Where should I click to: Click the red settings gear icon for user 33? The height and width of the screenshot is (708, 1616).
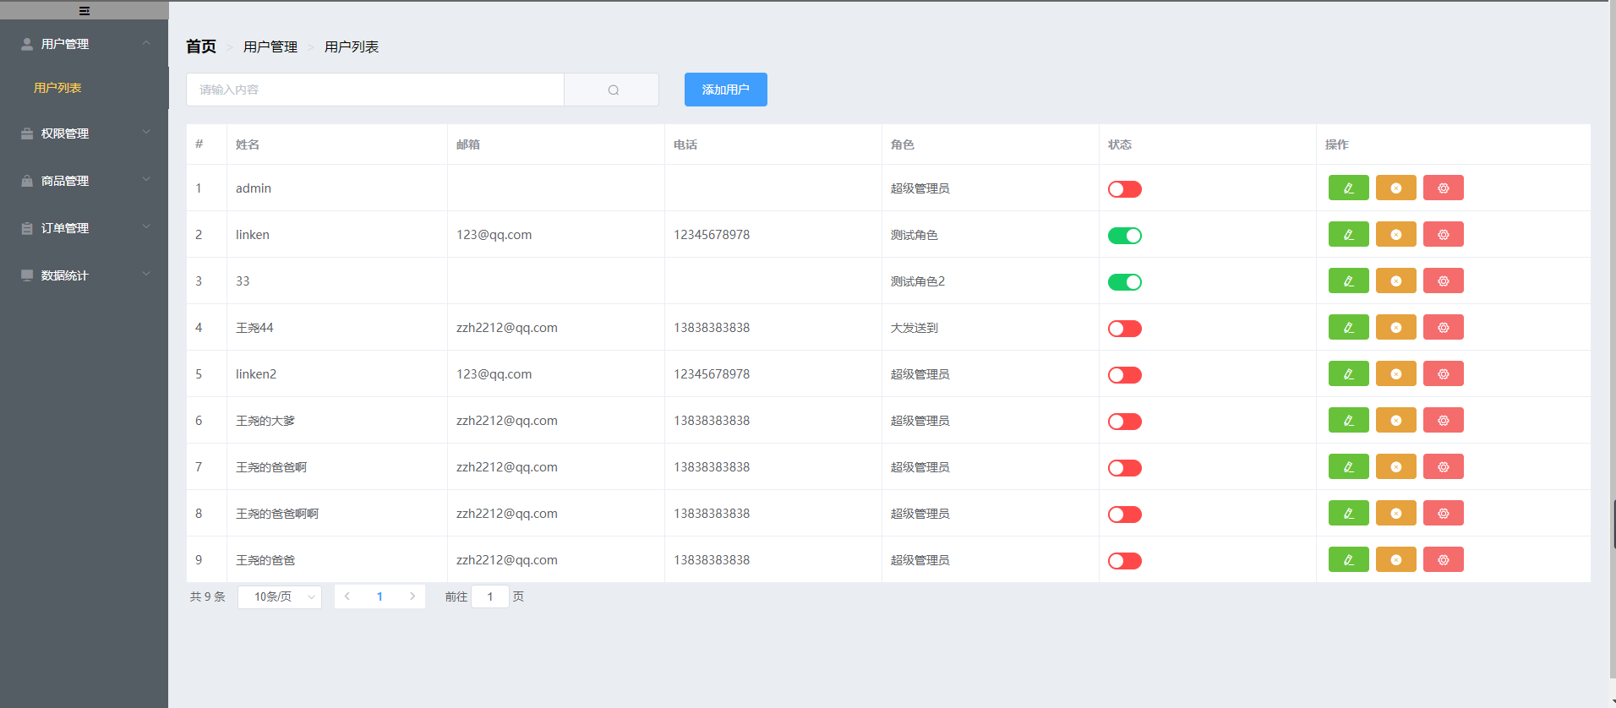(1443, 280)
